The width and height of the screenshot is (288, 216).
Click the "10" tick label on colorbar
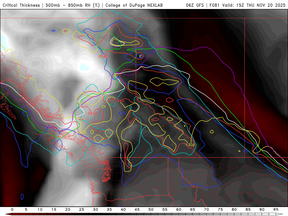(40, 210)
